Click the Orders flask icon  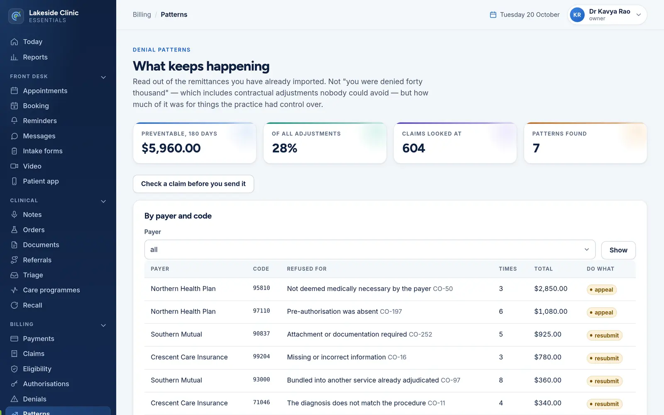(14, 230)
